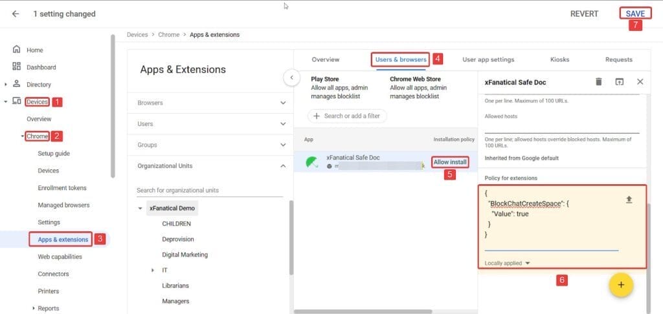Screen dimensions: 663x314
Task: Open the Kiosks tab
Action: point(559,59)
